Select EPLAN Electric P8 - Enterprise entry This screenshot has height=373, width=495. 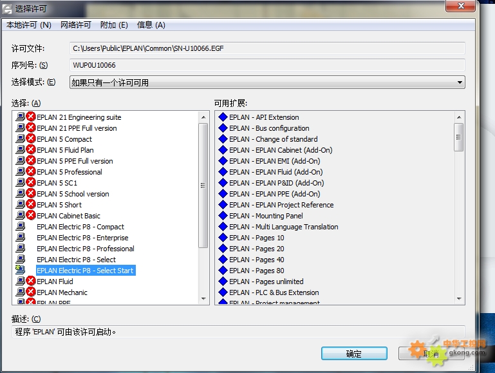pos(82,238)
